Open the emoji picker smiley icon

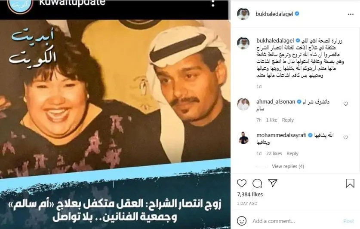coord(242,221)
